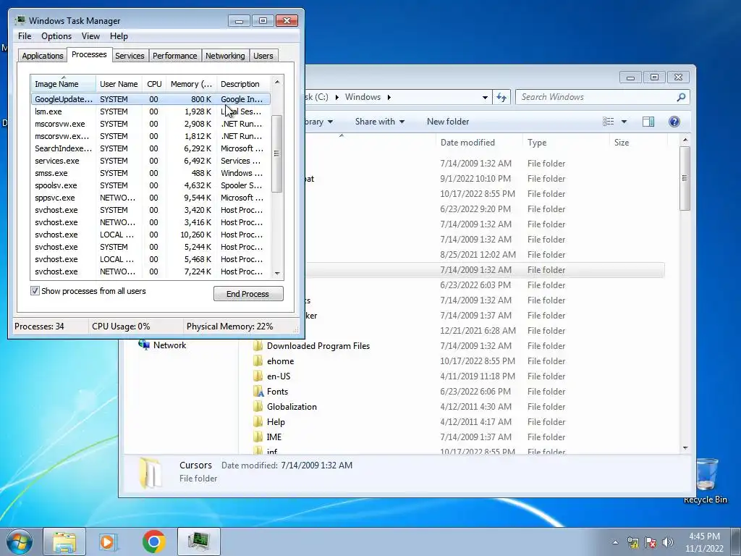Switch to the Services tab
Screen dimensions: 741x556
click(x=130, y=56)
